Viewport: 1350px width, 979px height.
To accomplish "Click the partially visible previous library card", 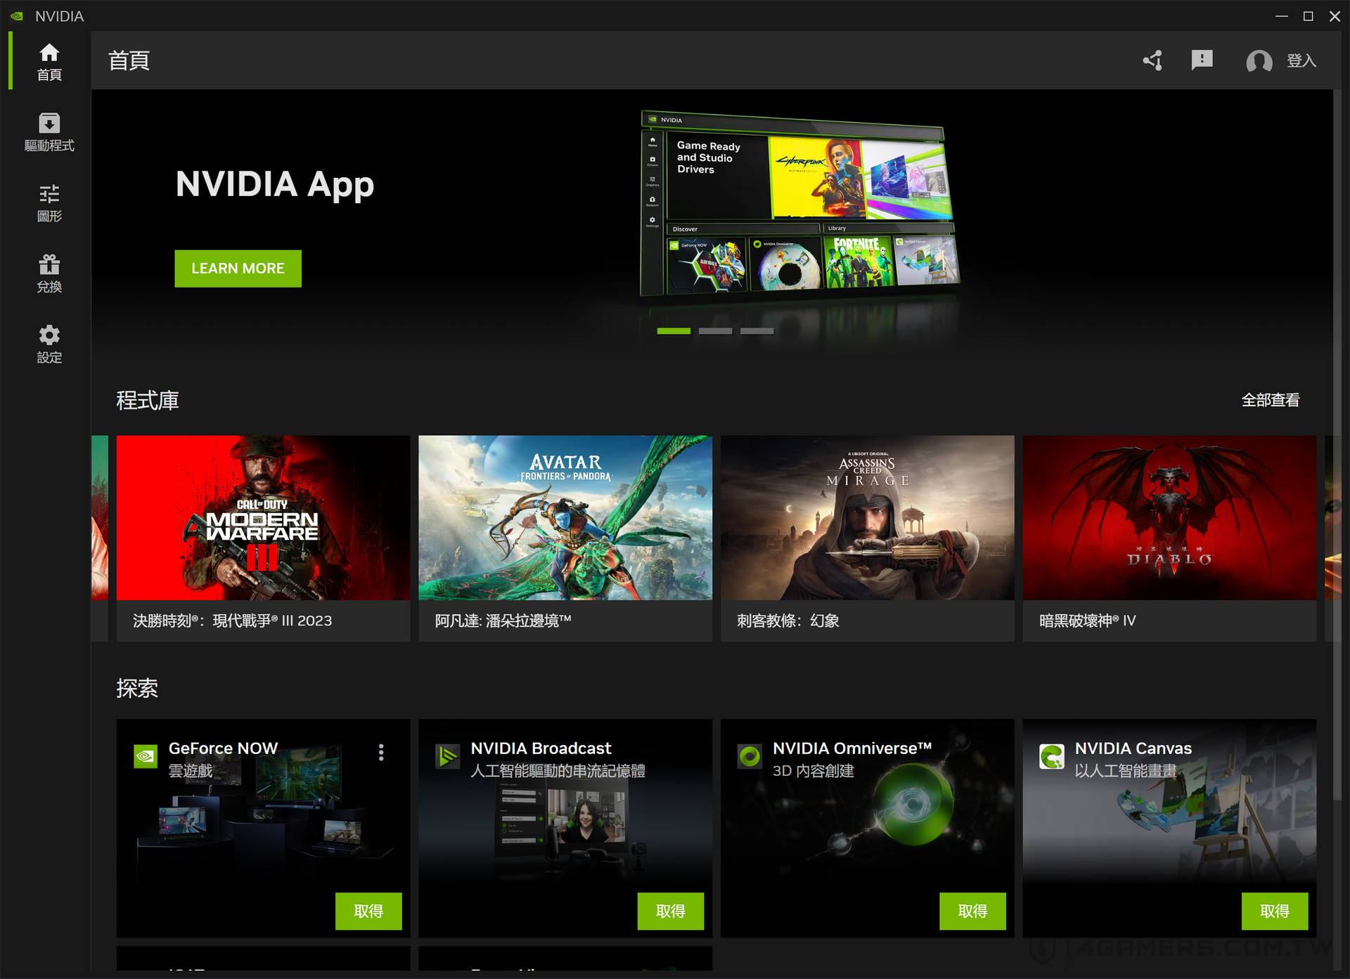I will [100, 538].
